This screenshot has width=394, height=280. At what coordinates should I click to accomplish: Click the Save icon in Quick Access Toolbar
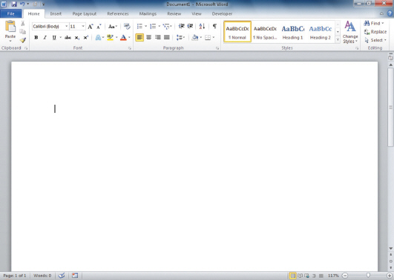pyautogui.click(x=14, y=4)
